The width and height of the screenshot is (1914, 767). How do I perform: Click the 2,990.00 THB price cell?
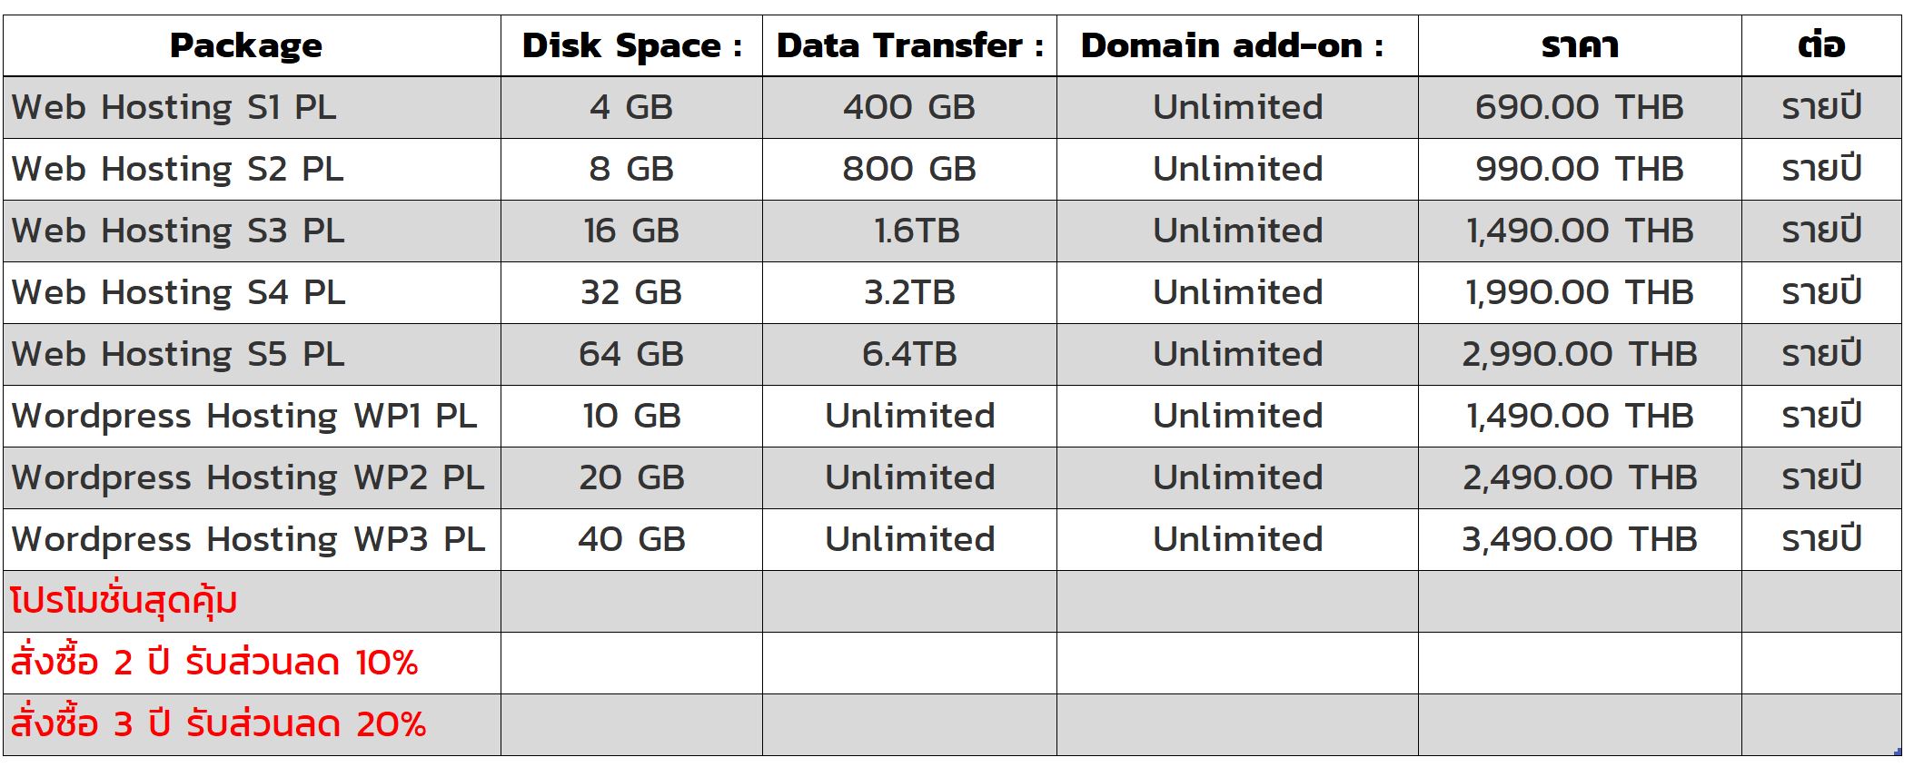1580,354
